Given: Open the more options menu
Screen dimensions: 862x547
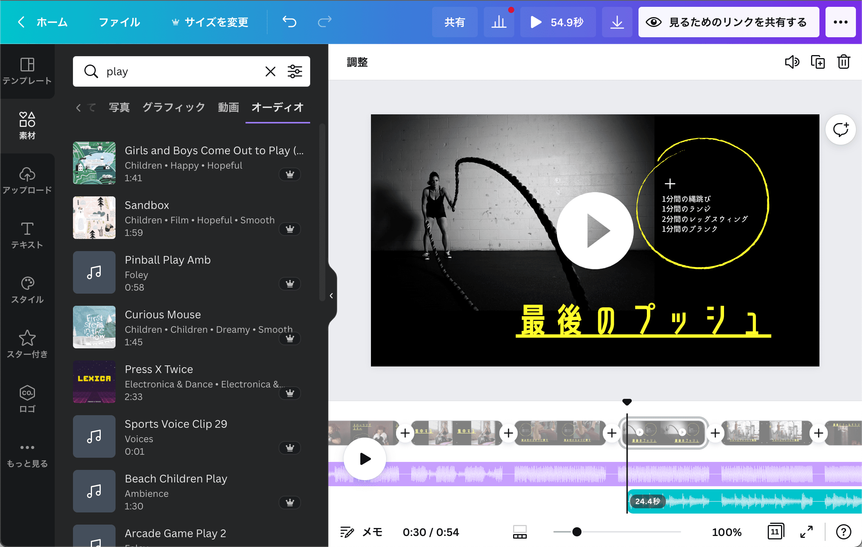Looking at the screenshot, I should [x=840, y=22].
